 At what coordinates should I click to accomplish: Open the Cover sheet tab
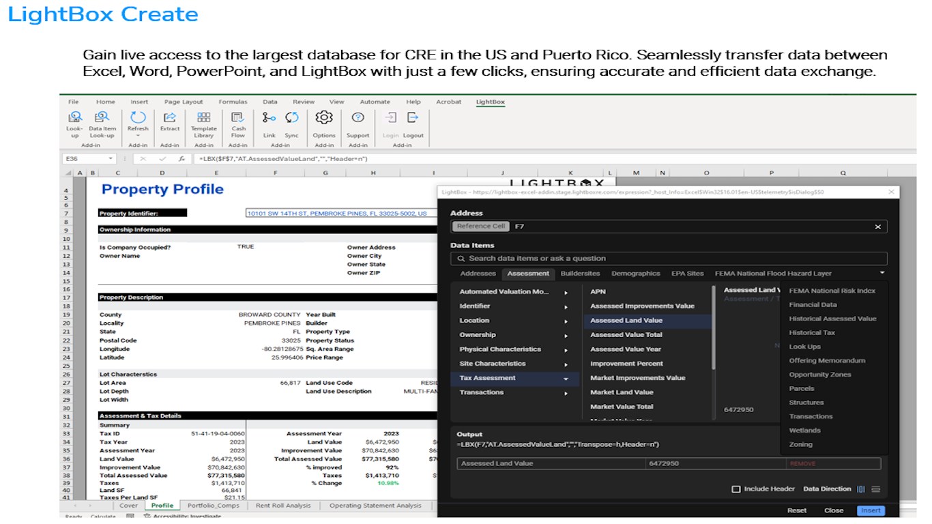click(128, 506)
